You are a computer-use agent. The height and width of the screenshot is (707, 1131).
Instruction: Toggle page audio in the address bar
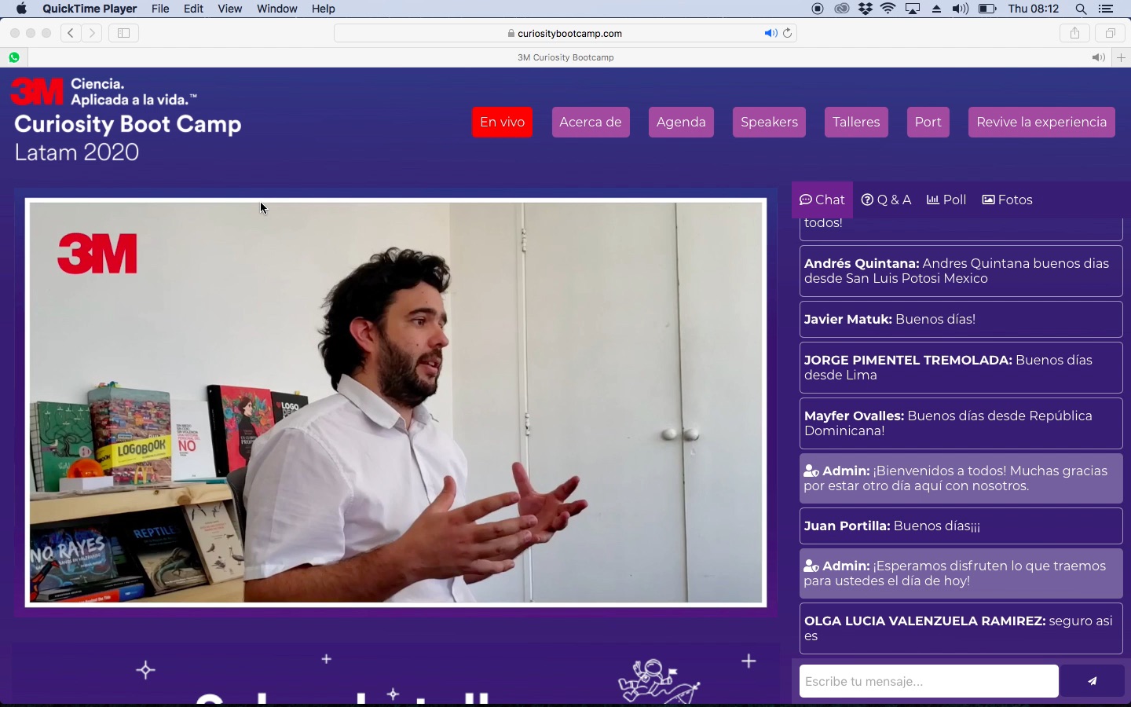pos(769,33)
